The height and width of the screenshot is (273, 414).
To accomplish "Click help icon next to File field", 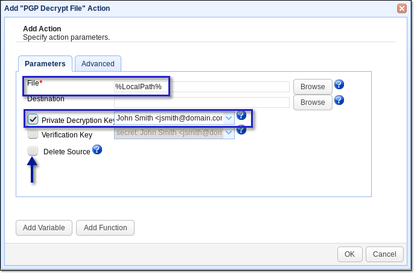I will click(339, 84).
